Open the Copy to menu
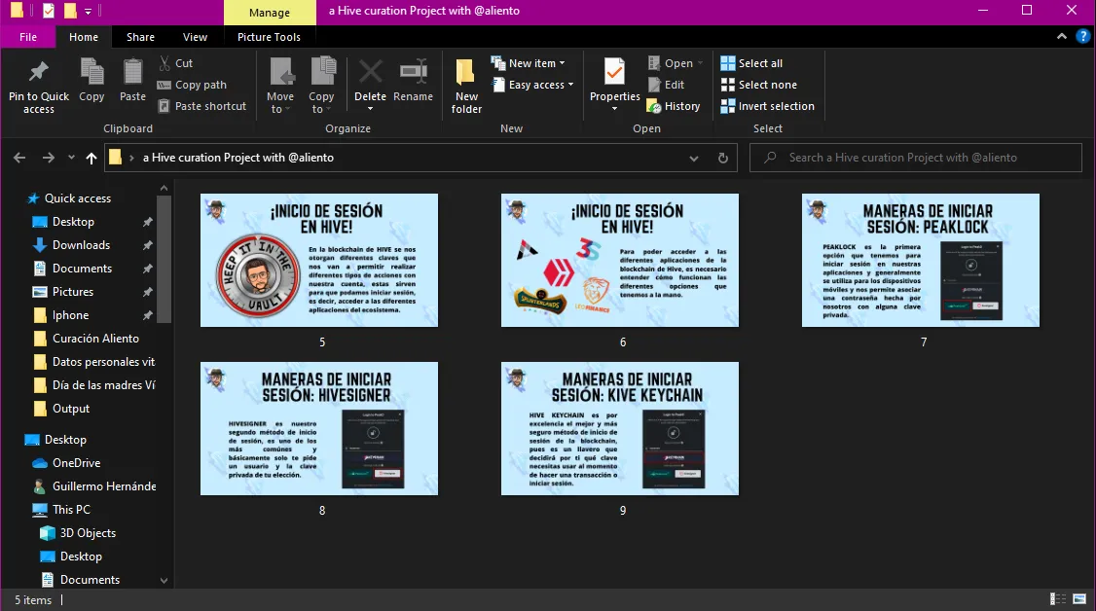Viewport: 1096px width, 611px height. pos(321,86)
